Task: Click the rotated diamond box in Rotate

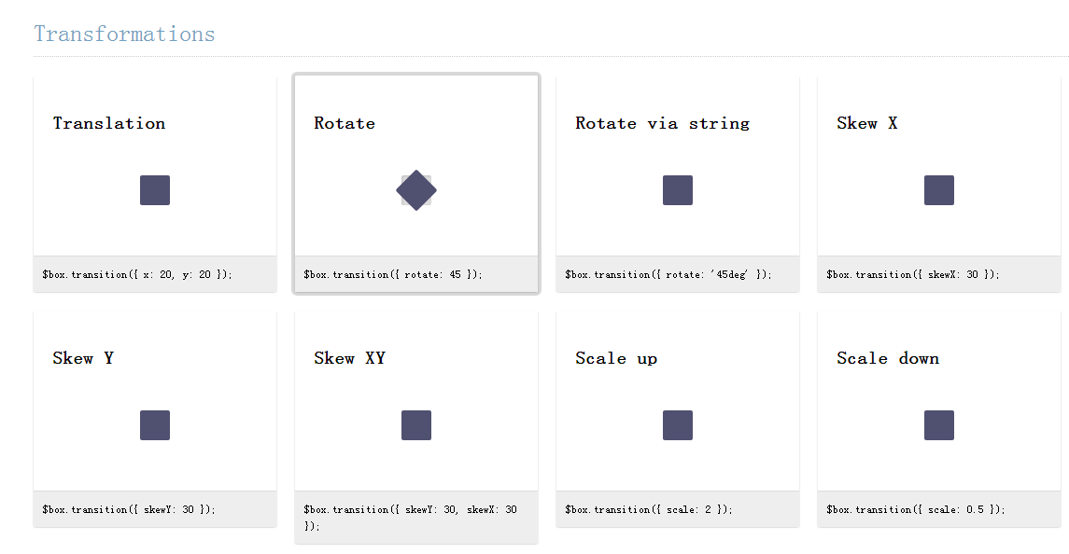Action: 415,190
